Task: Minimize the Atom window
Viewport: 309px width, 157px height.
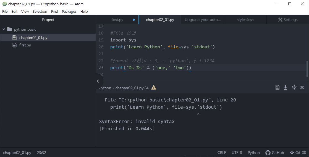Action: [277, 4]
